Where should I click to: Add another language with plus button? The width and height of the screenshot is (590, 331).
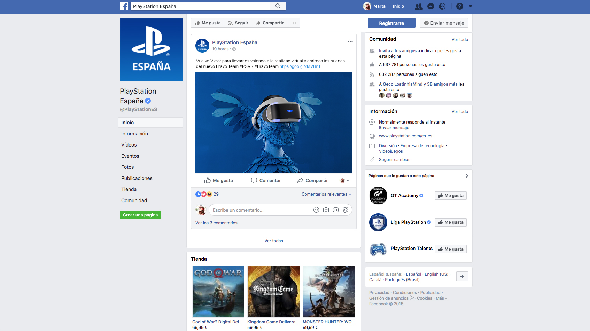click(x=462, y=276)
